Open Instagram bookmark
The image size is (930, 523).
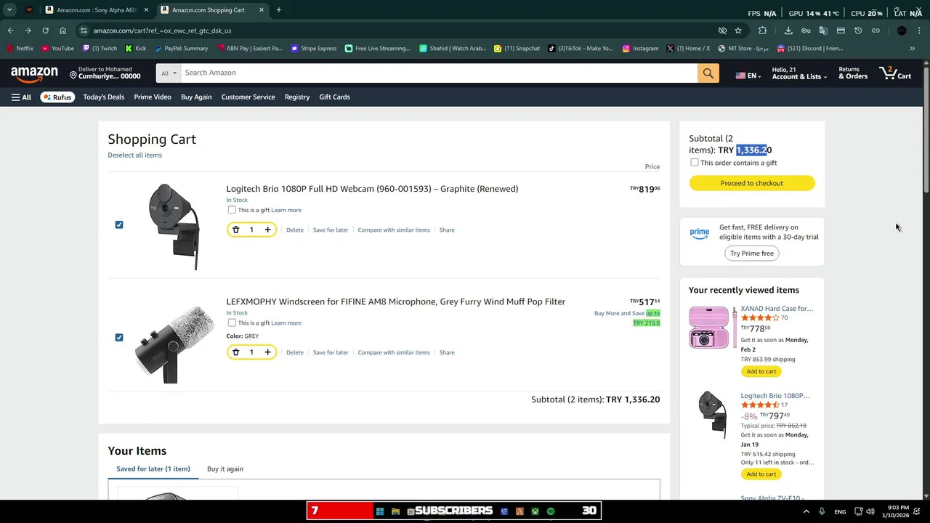tap(640, 49)
